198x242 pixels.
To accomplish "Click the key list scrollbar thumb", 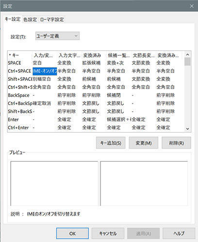I will click(188, 61).
